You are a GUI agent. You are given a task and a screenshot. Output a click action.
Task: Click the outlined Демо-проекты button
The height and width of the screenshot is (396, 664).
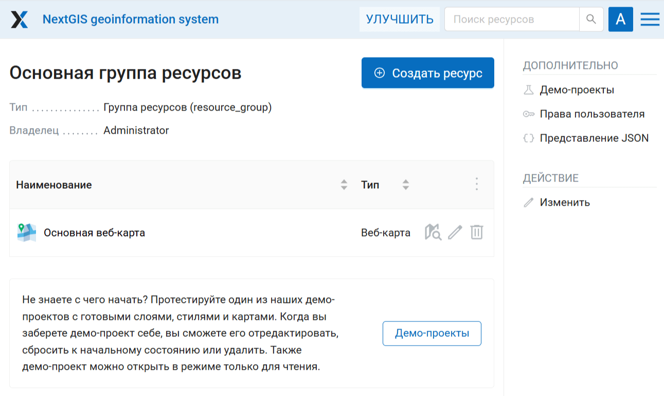432,333
